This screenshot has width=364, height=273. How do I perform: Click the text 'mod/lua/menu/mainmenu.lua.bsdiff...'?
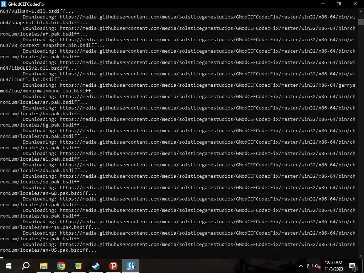click(x=50, y=91)
